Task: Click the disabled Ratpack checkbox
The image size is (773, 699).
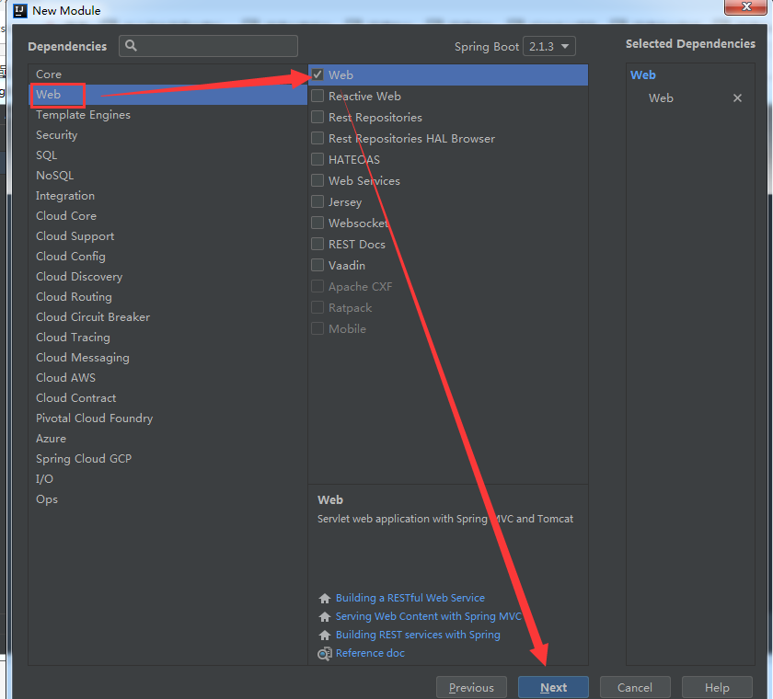Action: 317,307
